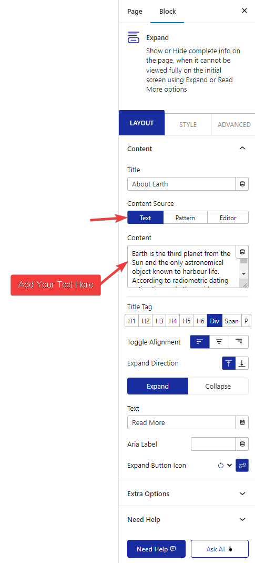Click the dynamic content icon in Content textarea

point(242,252)
